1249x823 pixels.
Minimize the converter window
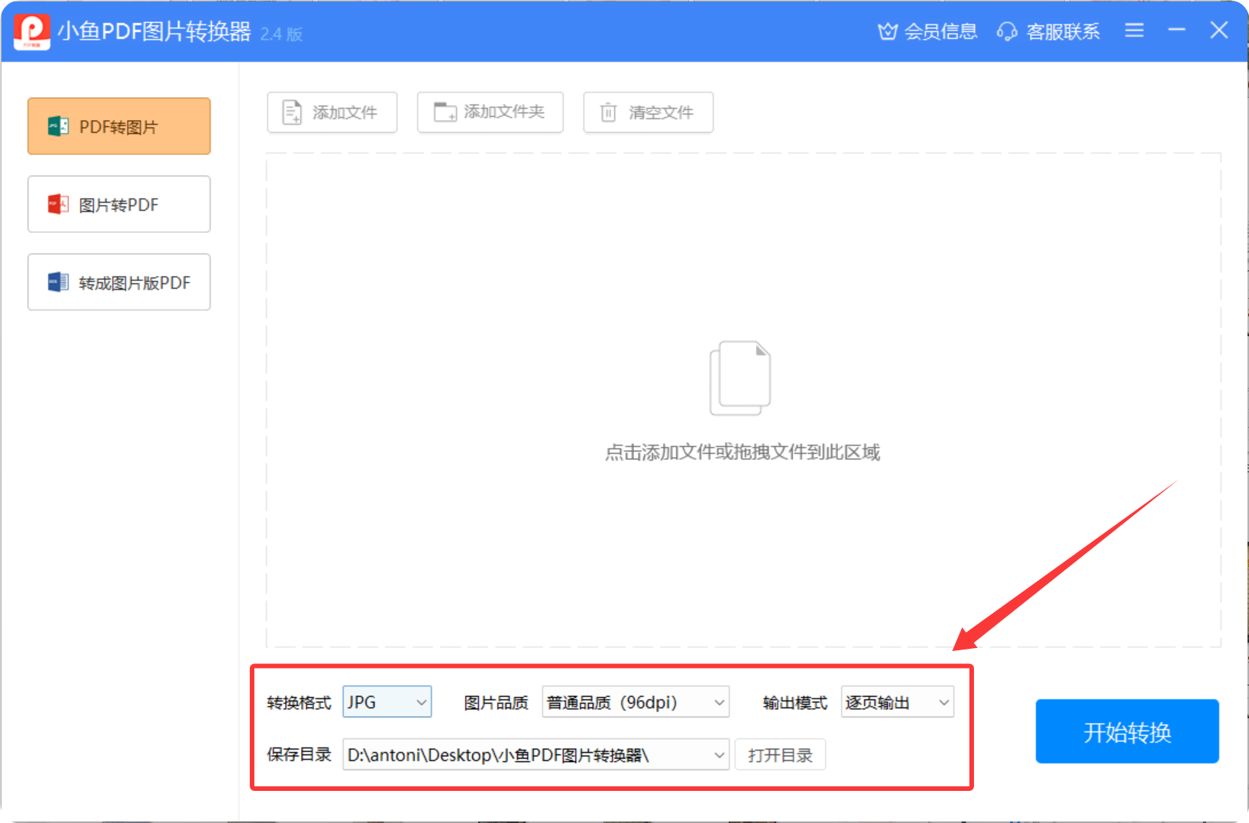[1176, 31]
